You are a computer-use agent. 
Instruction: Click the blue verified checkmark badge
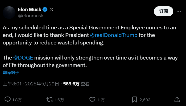click(45, 10)
